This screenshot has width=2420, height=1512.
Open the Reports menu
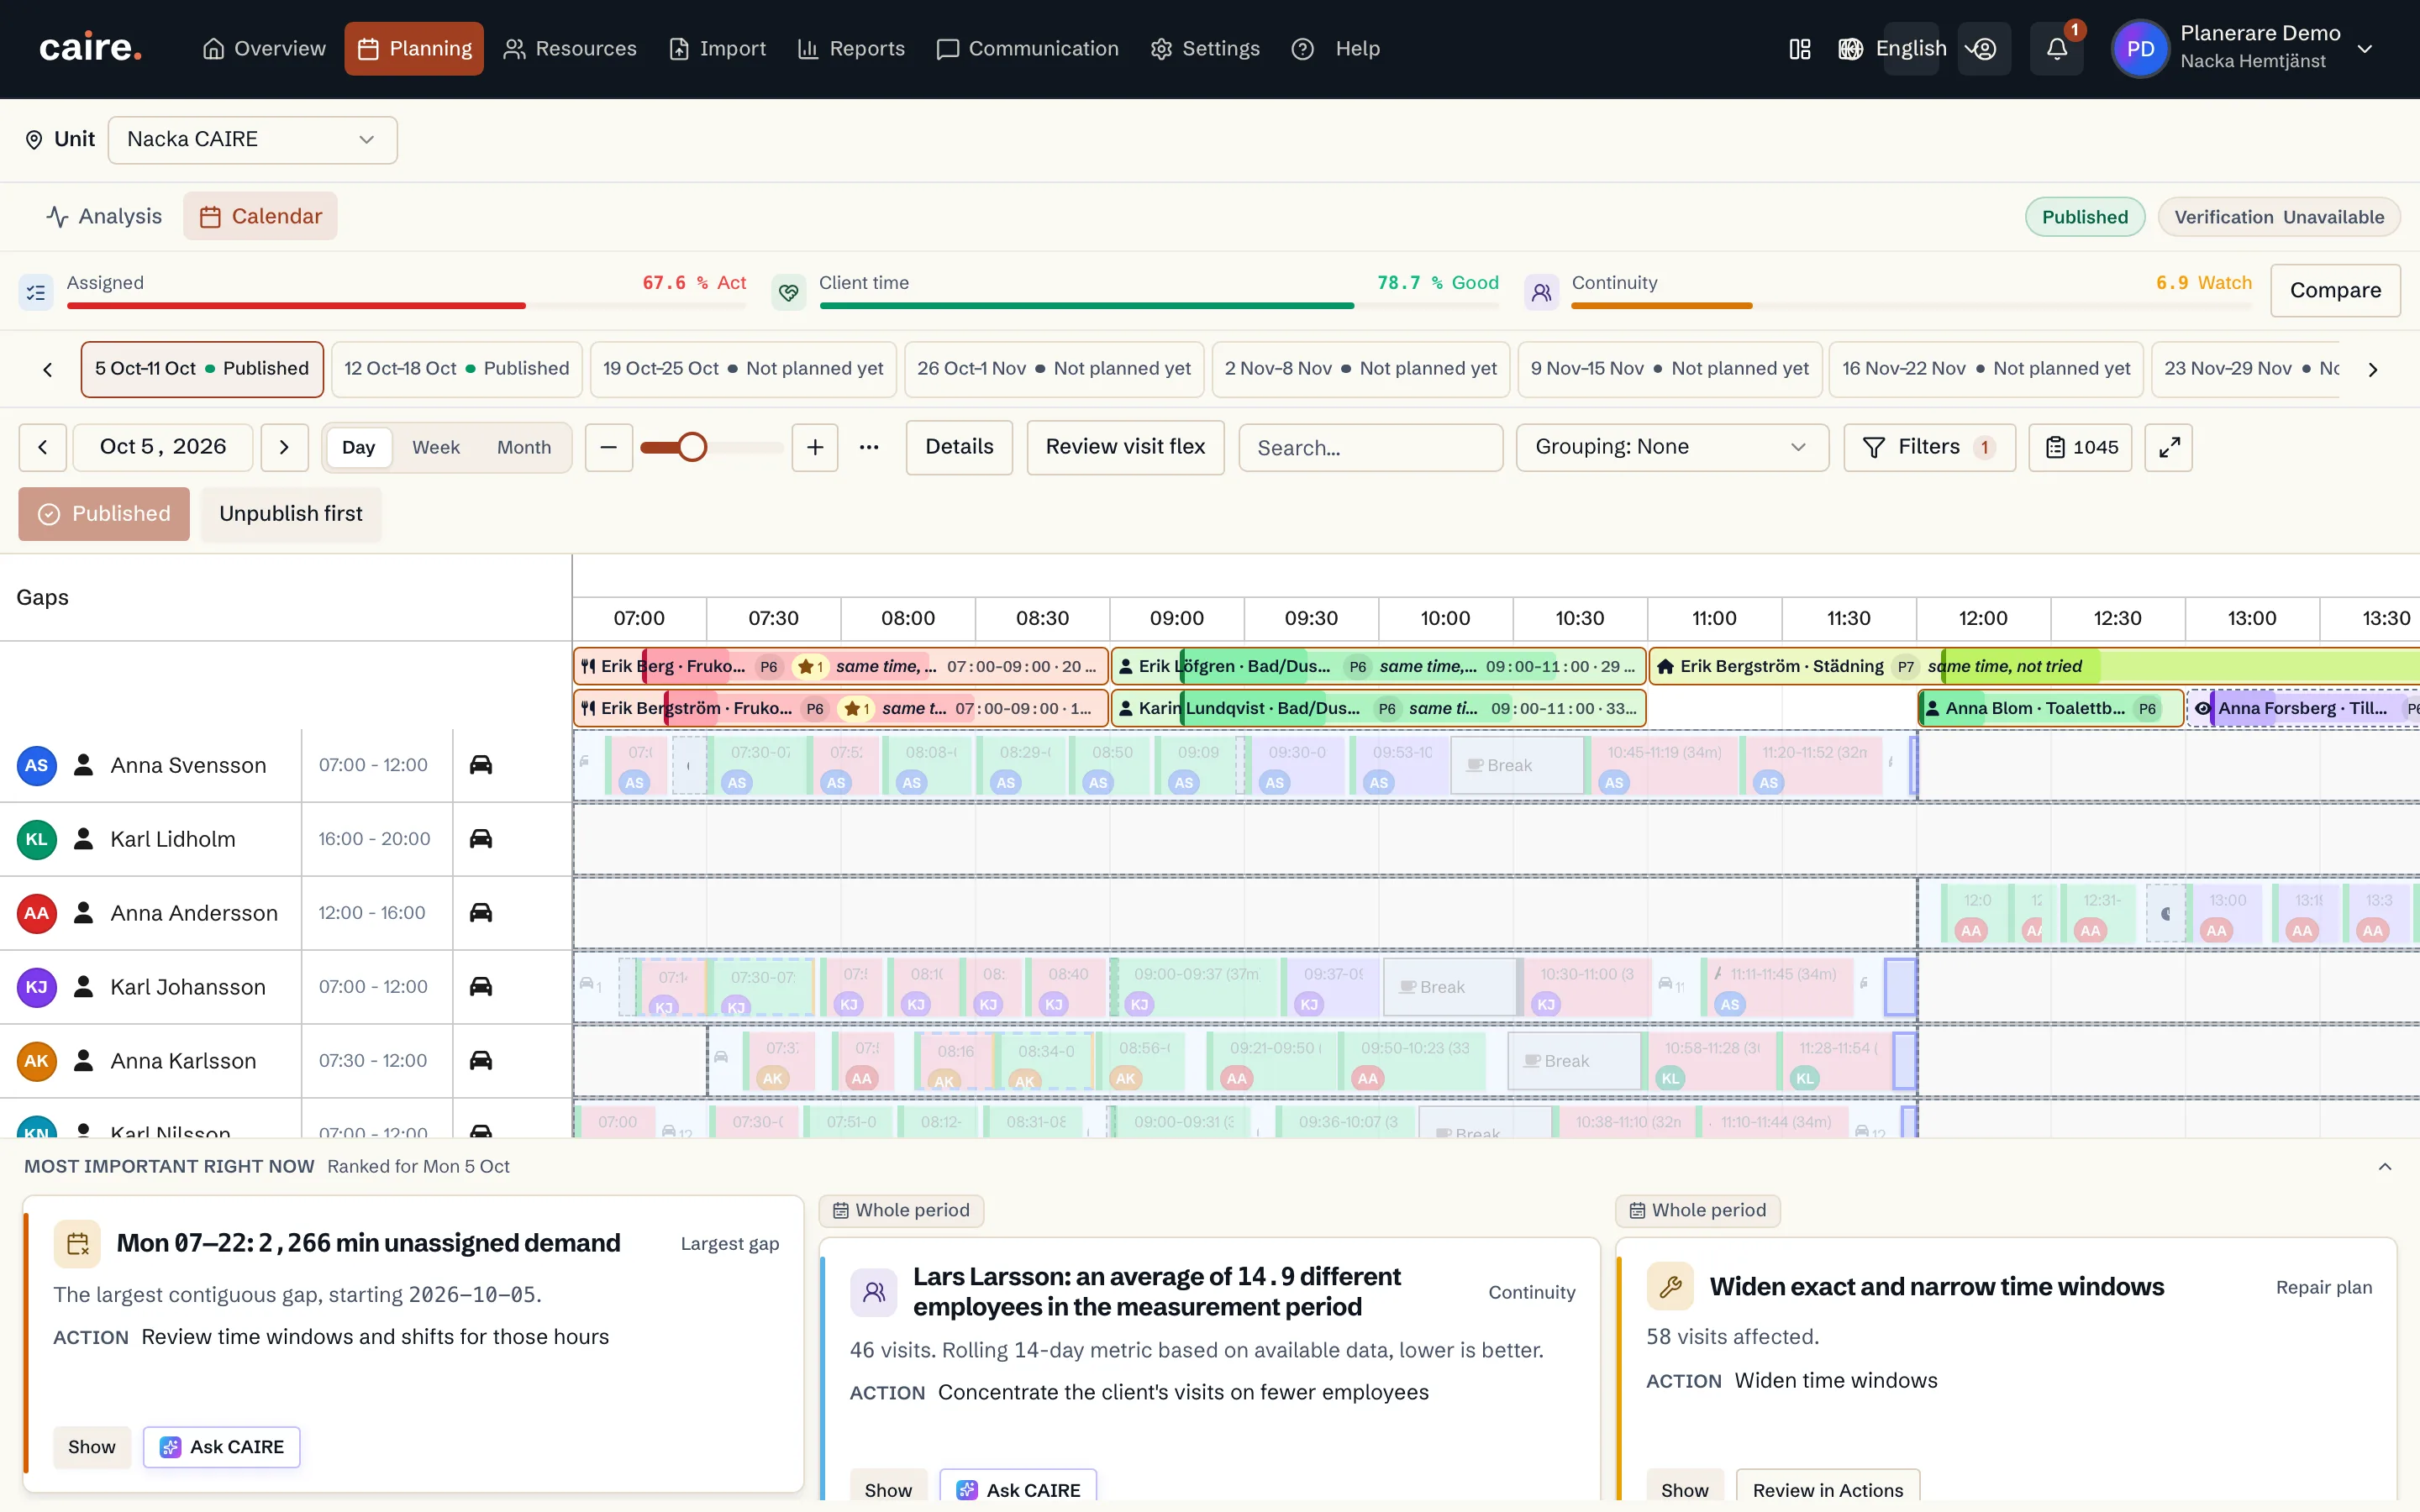click(x=851, y=49)
